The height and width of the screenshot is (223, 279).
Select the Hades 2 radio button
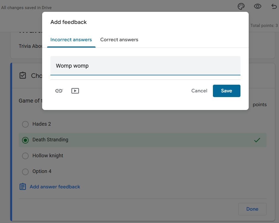tap(25, 124)
